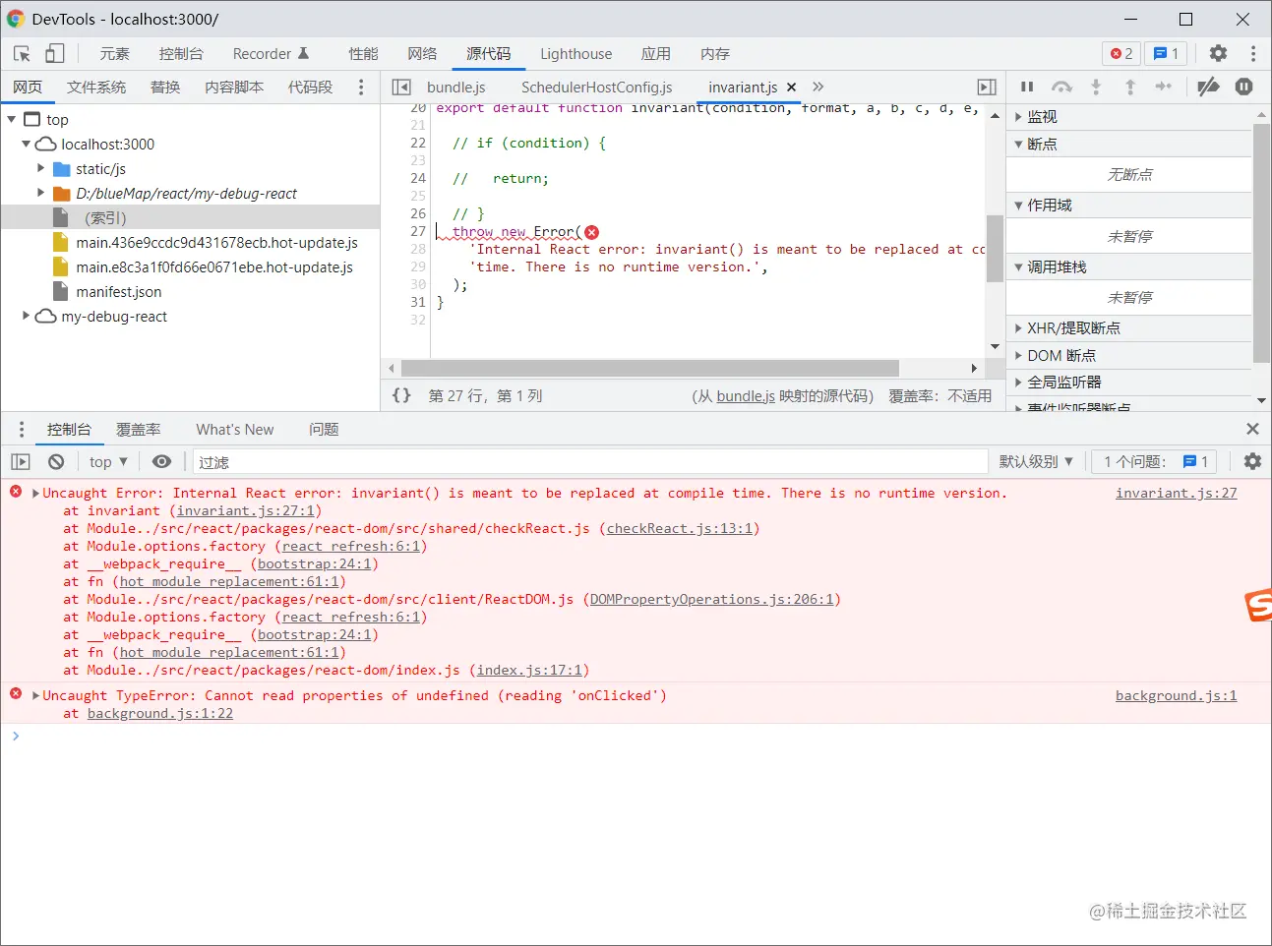Click the pretty print braces icon
Screen dimensions: 1272x946
401,395
